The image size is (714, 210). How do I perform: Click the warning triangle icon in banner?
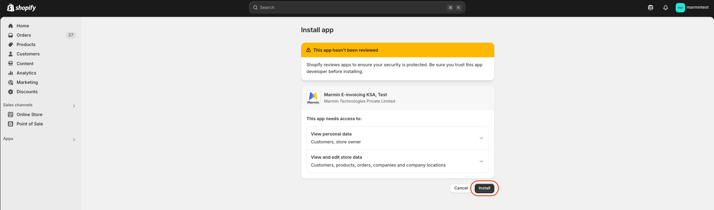click(x=308, y=50)
